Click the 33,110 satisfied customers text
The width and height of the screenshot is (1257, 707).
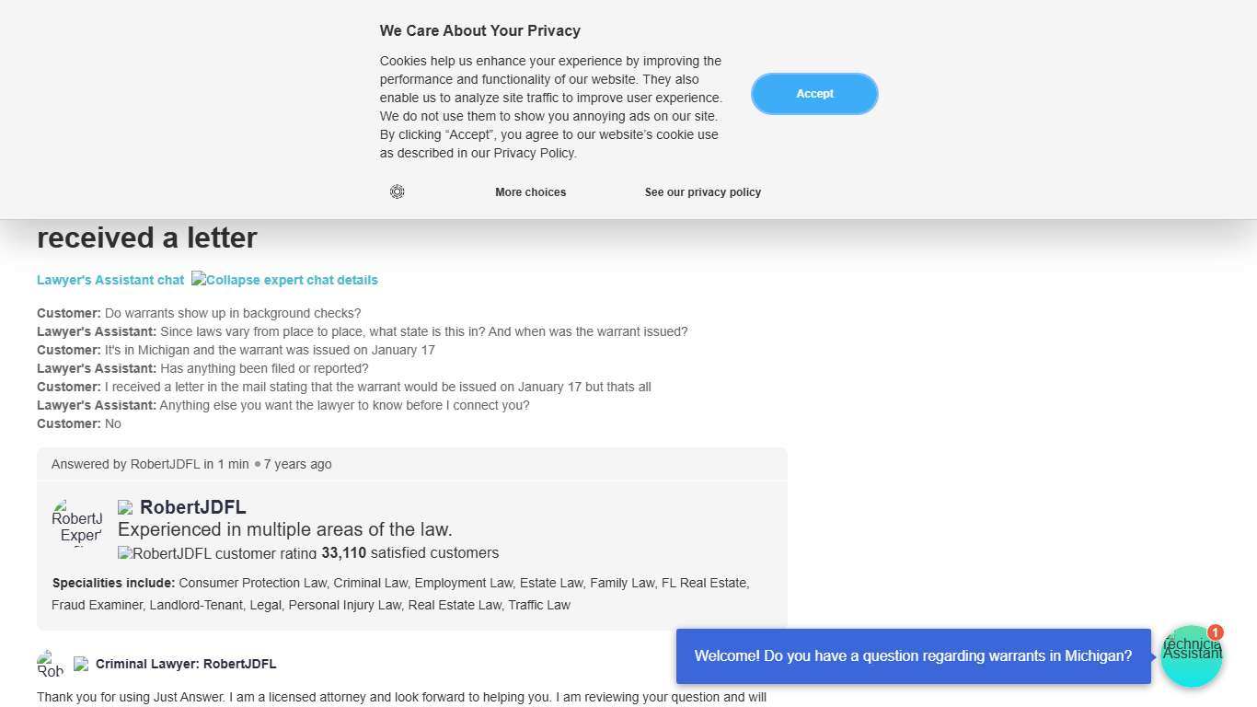(410, 553)
